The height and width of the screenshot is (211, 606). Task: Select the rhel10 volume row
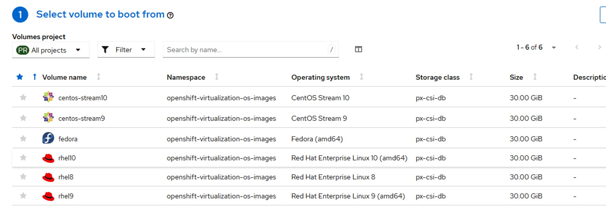[x=67, y=158]
